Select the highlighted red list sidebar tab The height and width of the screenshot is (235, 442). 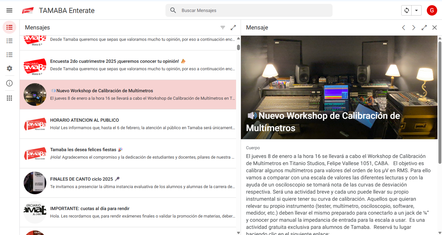click(x=9, y=27)
